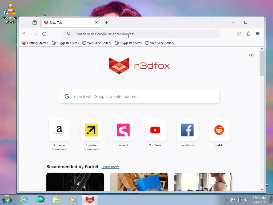The image size is (273, 205).
Task: Open the Walmart box Pocket story thumbnail
Action: point(139,182)
